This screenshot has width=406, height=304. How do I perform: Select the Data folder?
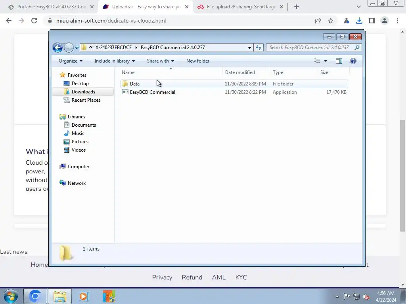pos(234,84)
